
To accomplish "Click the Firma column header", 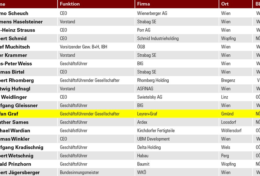I will tap(144, 4).
